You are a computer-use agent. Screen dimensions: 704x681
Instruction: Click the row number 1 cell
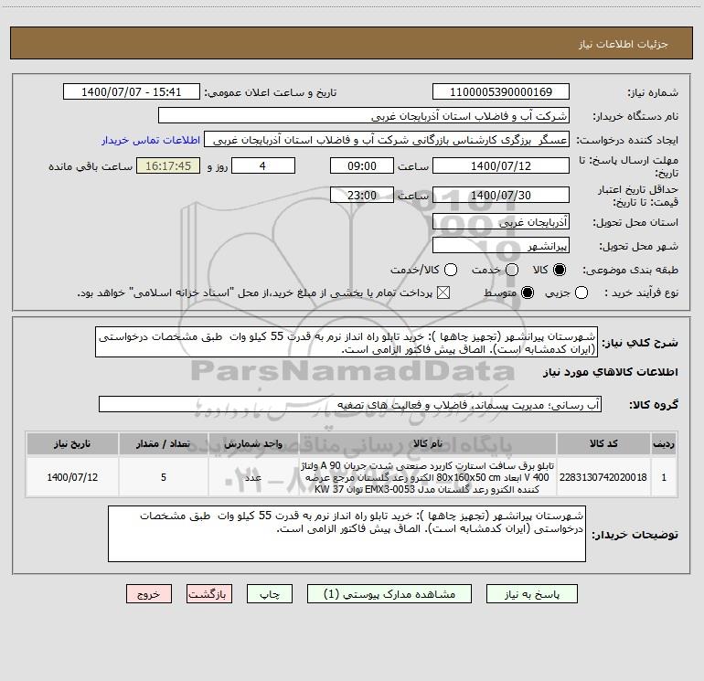click(x=664, y=477)
